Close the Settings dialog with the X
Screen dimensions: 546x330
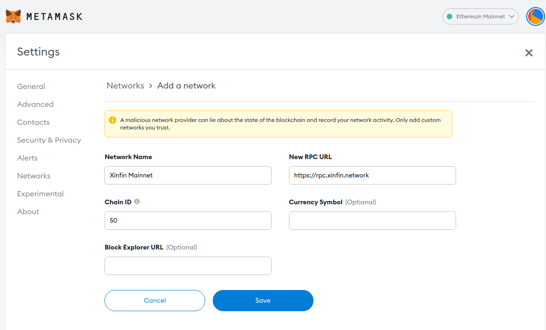tap(529, 53)
